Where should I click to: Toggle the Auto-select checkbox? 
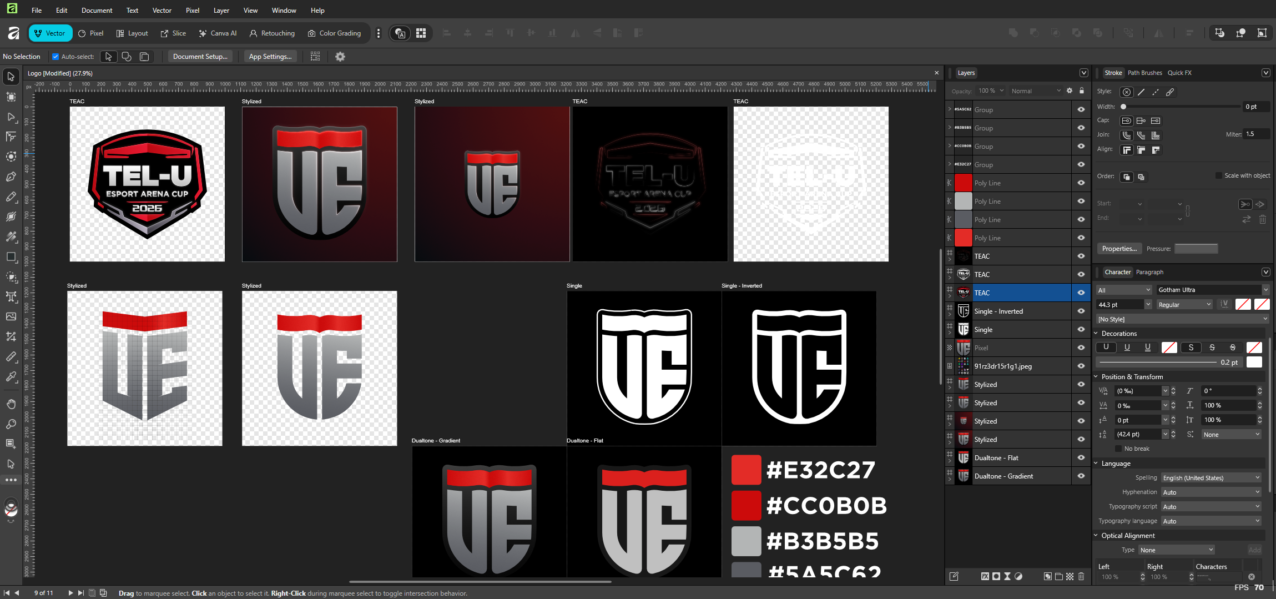[56, 57]
